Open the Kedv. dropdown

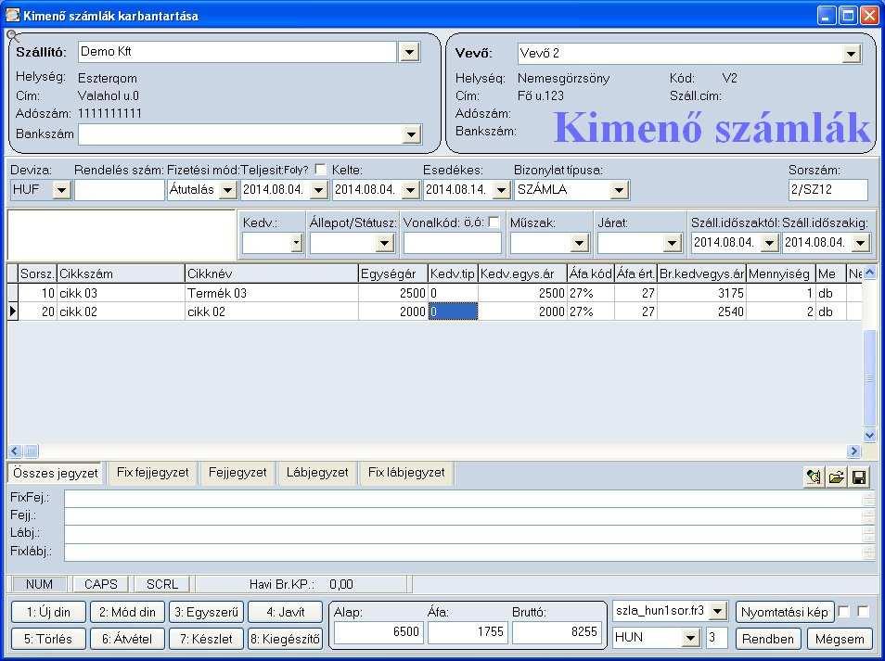pos(296,244)
